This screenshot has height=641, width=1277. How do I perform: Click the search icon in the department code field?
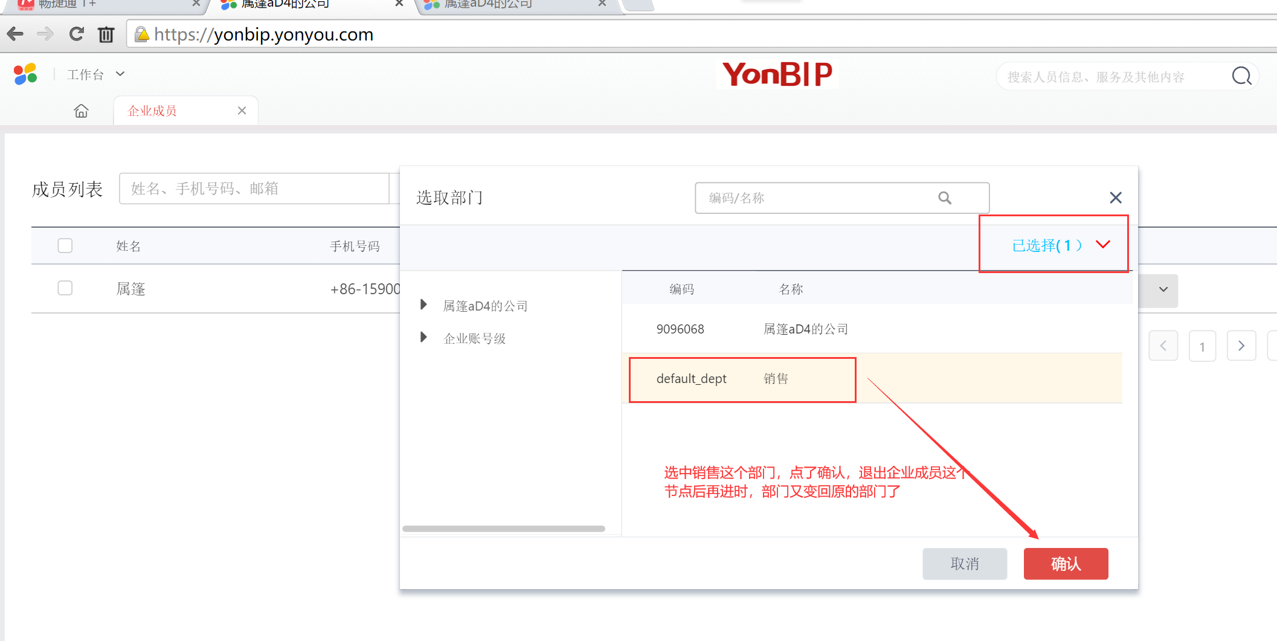tap(945, 198)
